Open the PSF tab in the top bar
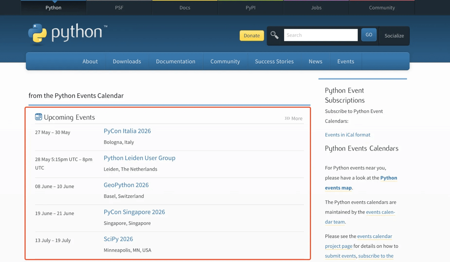The image size is (450, 262). point(119,8)
